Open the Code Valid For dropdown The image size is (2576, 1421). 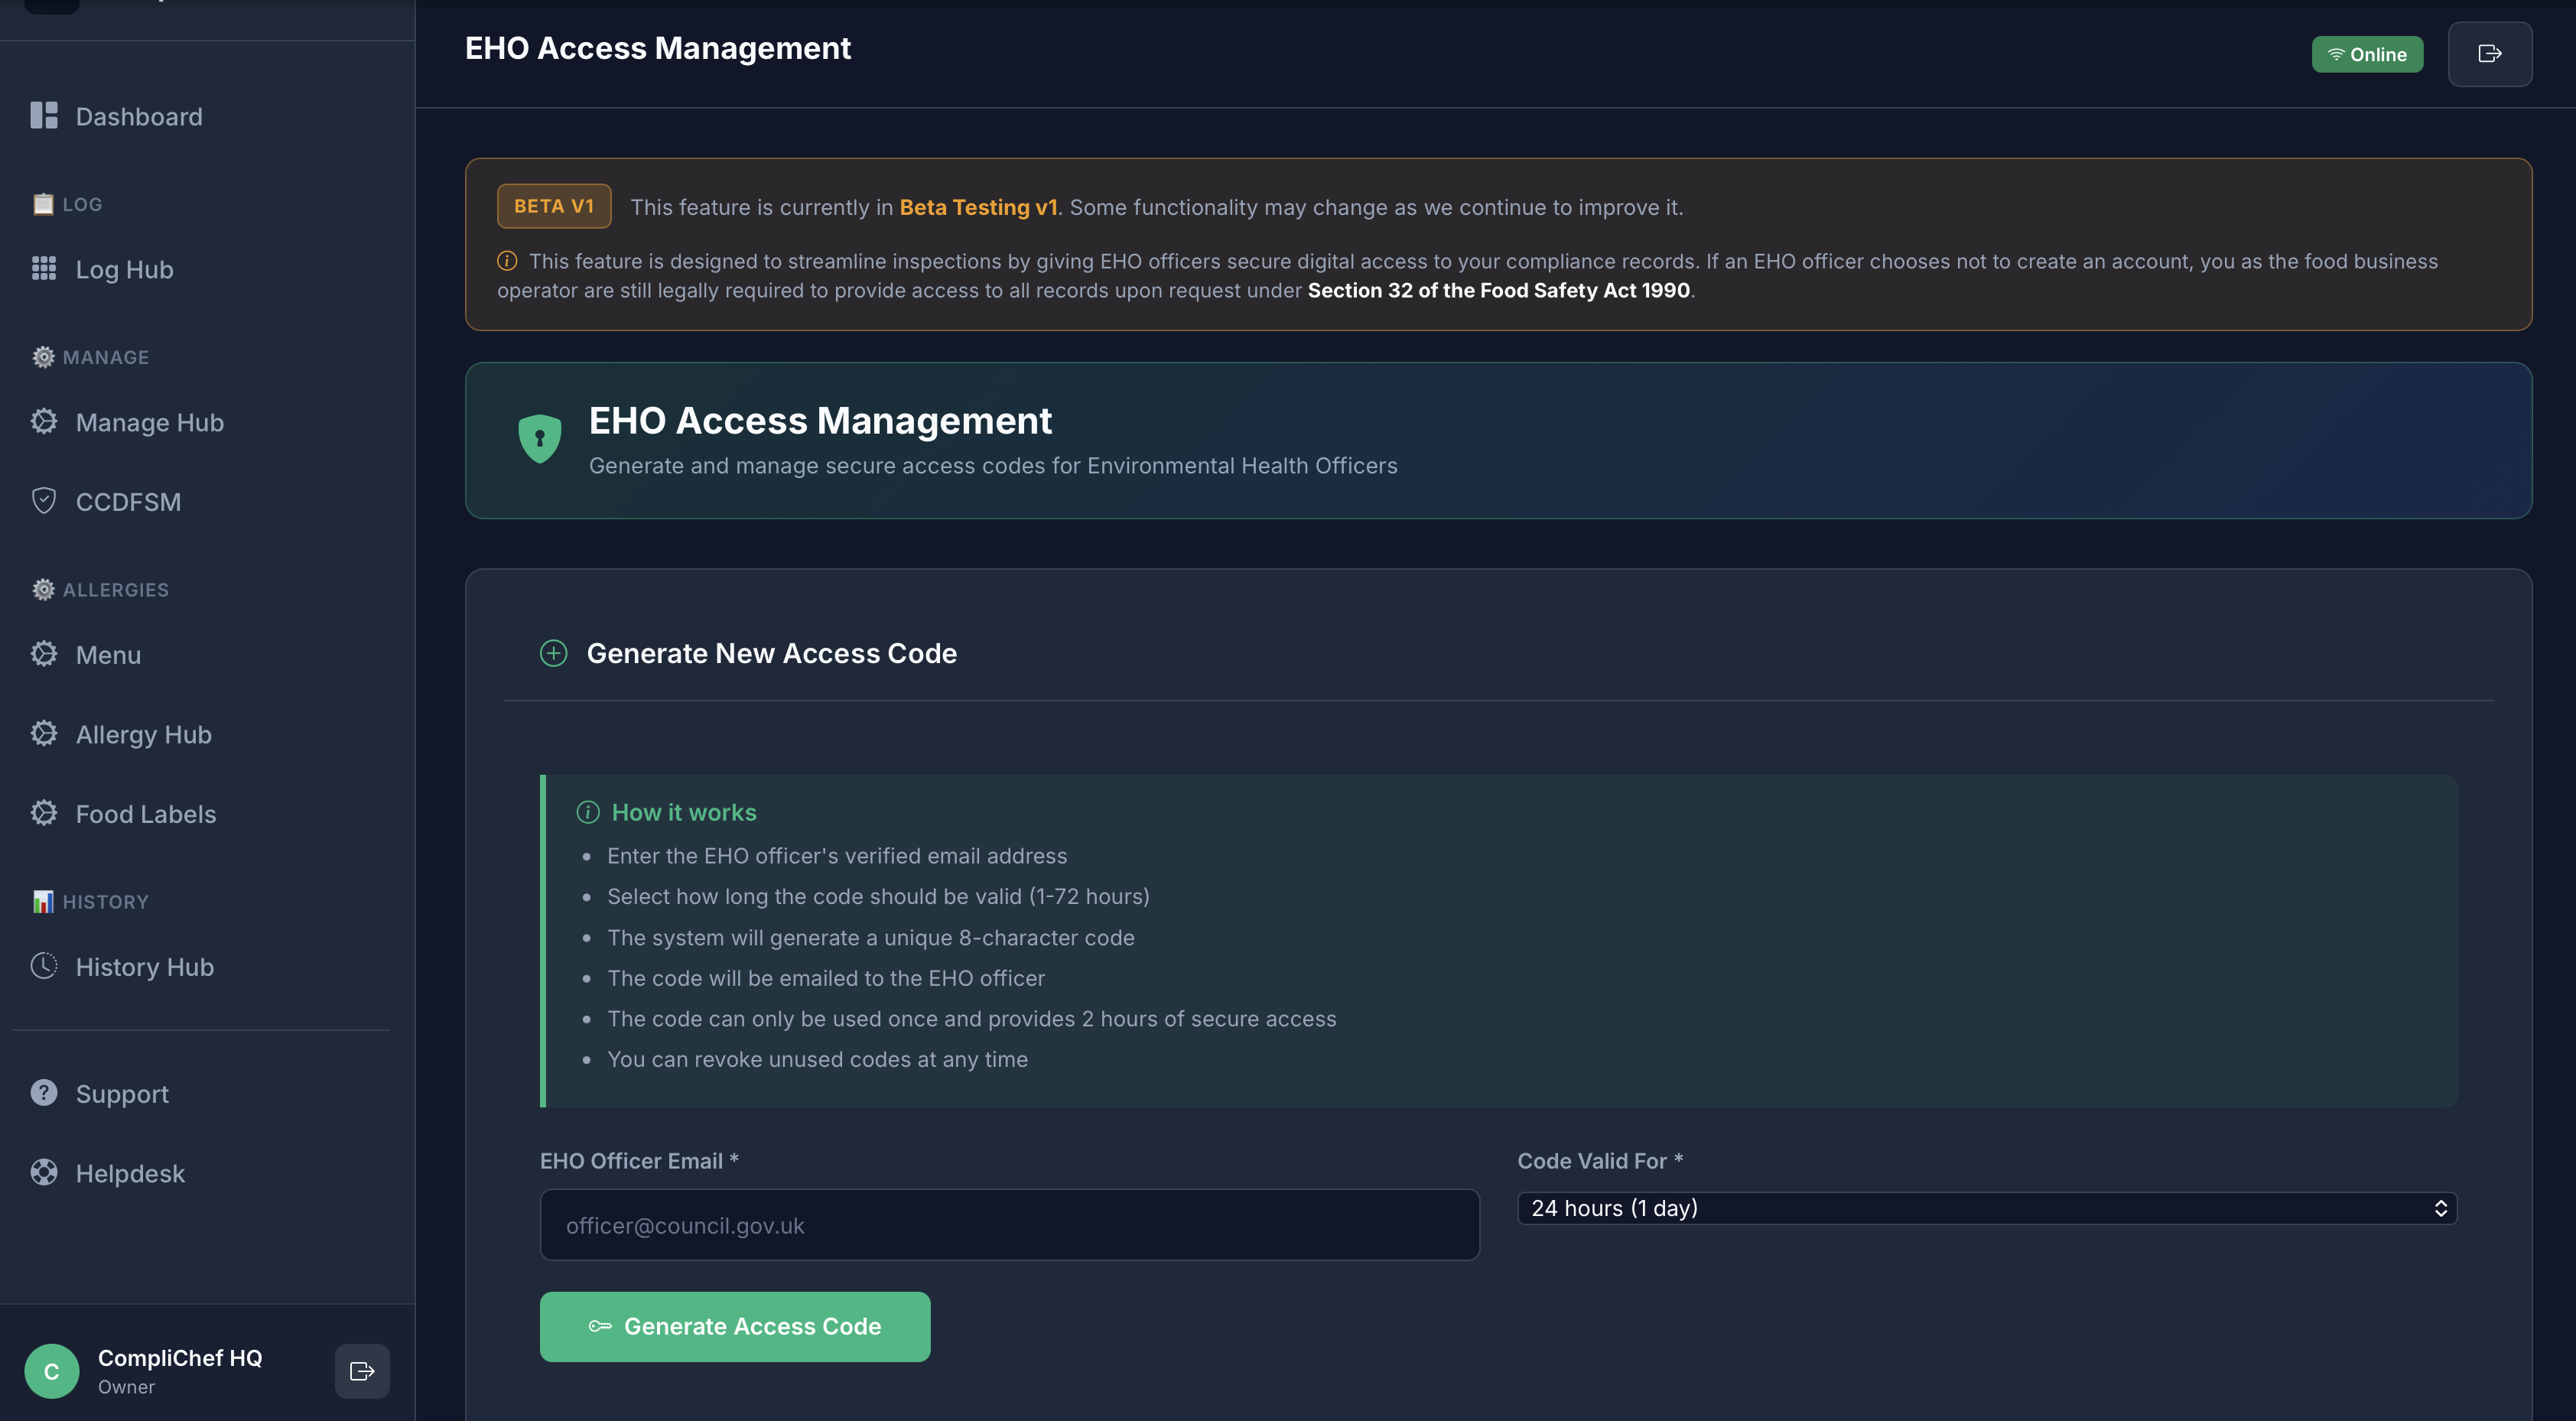pos(1986,1208)
